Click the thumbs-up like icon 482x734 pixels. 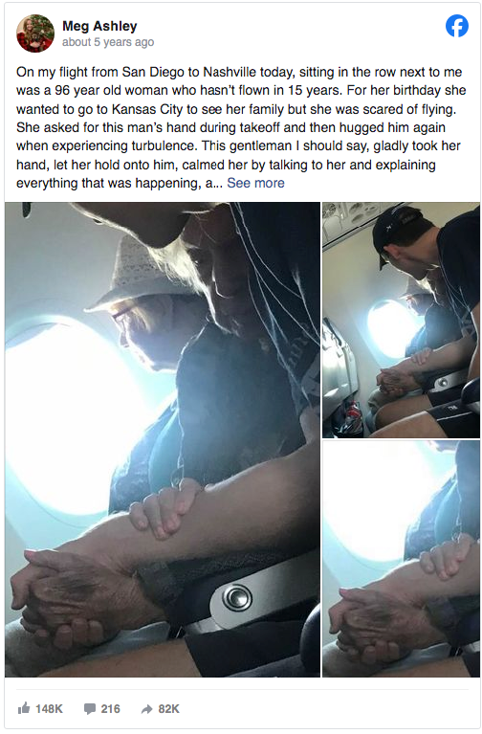pyautogui.click(x=24, y=708)
